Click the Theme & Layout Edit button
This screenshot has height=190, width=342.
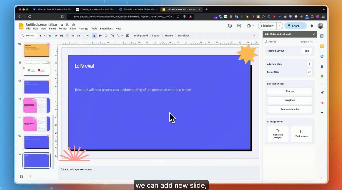coord(307,51)
